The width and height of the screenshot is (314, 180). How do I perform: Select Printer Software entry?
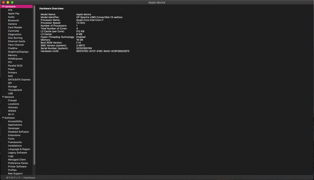[17, 167]
